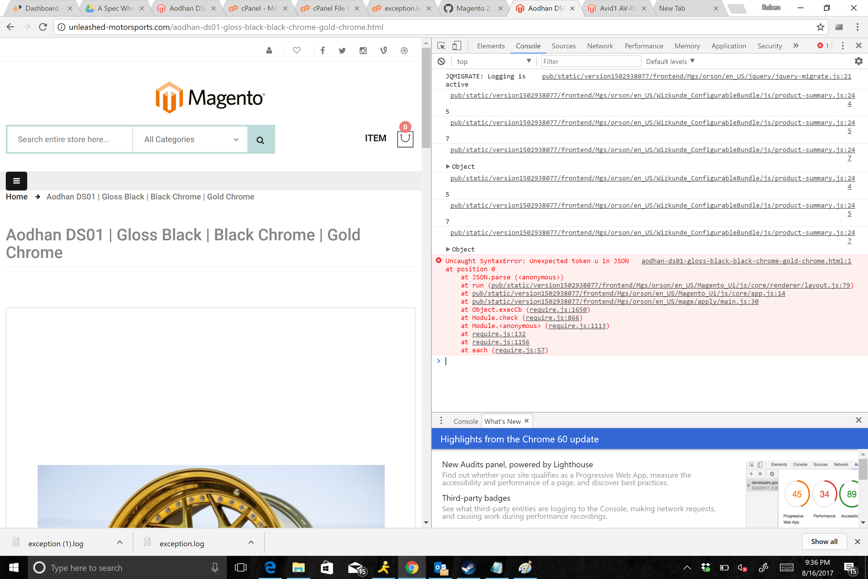Click the gold wheel product image
Screen dimensions: 868x579
coord(211,496)
